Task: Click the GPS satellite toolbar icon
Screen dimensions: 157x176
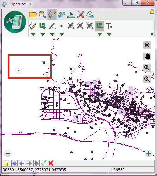Action: (x=62, y=15)
